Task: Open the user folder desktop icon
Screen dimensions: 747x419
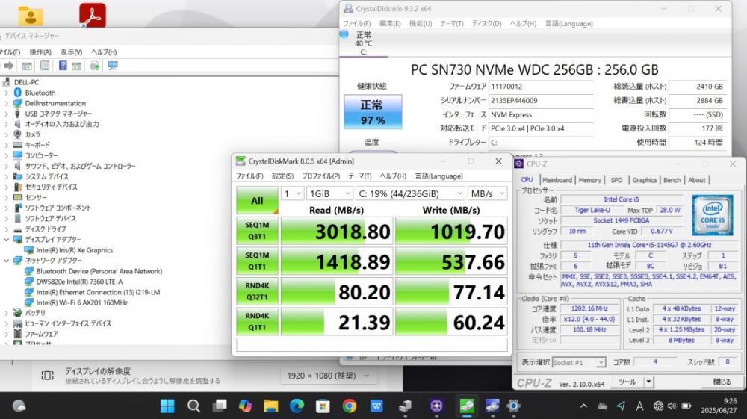Action: (31, 16)
